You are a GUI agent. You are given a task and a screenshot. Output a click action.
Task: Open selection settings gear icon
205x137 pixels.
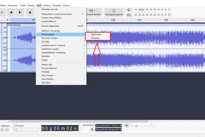point(92,130)
